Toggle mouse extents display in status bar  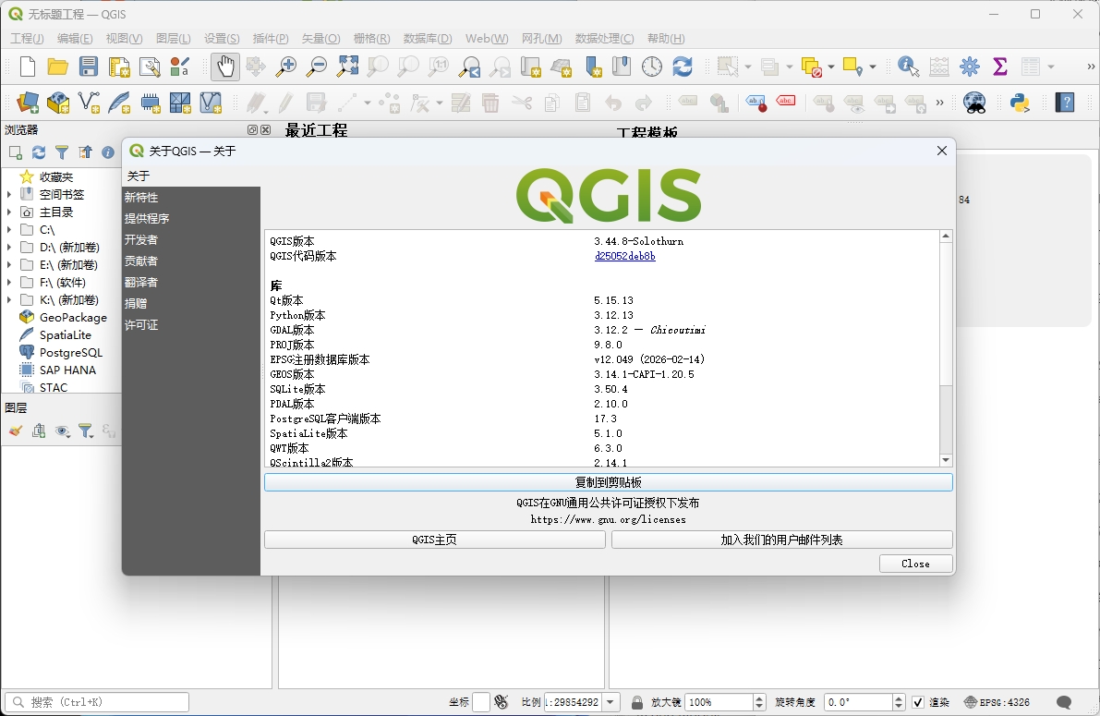(501, 702)
